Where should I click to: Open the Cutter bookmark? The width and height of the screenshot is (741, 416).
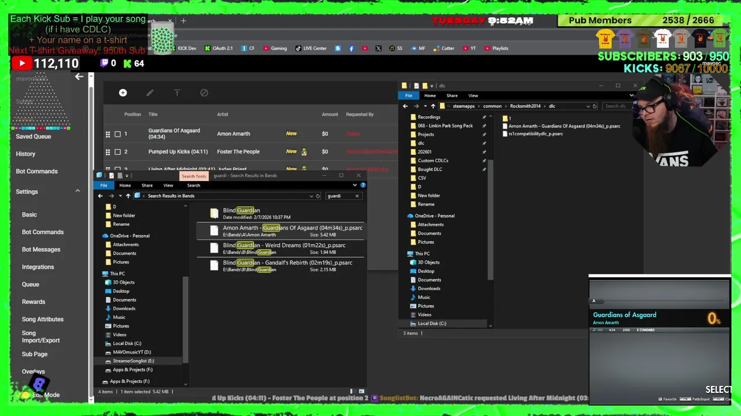[443, 49]
